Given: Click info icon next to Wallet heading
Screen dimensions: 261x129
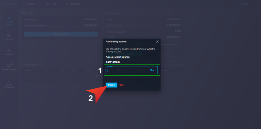Looking at the screenshot, I should (x=31, y=13).
